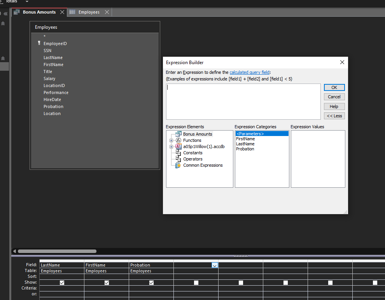Select the Constants icon in Expression Elements

pyautogui.click(x=178, y=153)
